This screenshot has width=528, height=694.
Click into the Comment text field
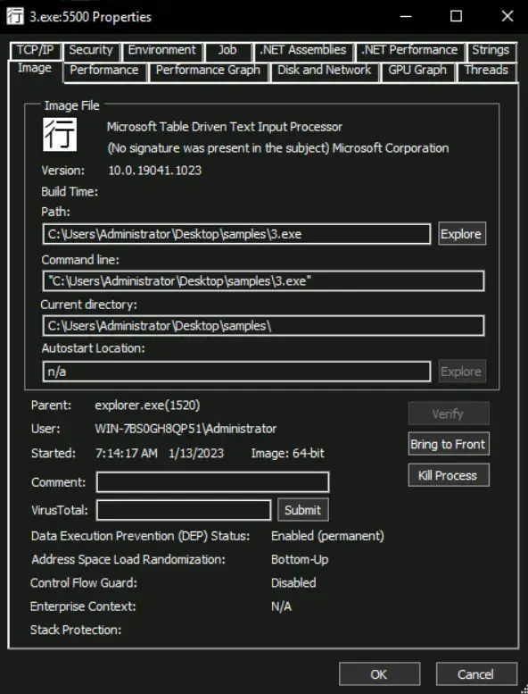click(212, 482)
